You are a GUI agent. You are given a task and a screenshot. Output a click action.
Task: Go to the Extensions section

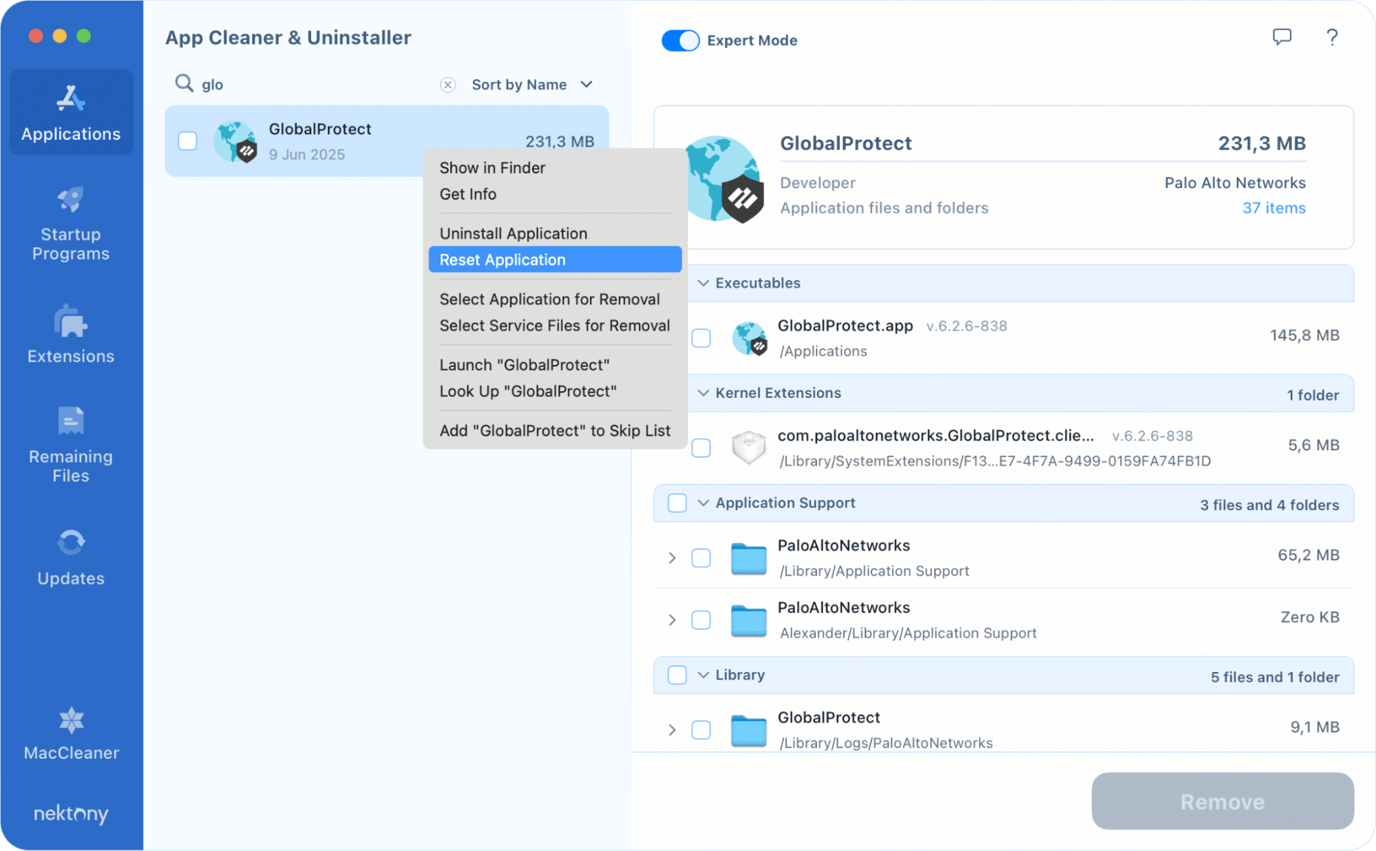tap(70, 334)
